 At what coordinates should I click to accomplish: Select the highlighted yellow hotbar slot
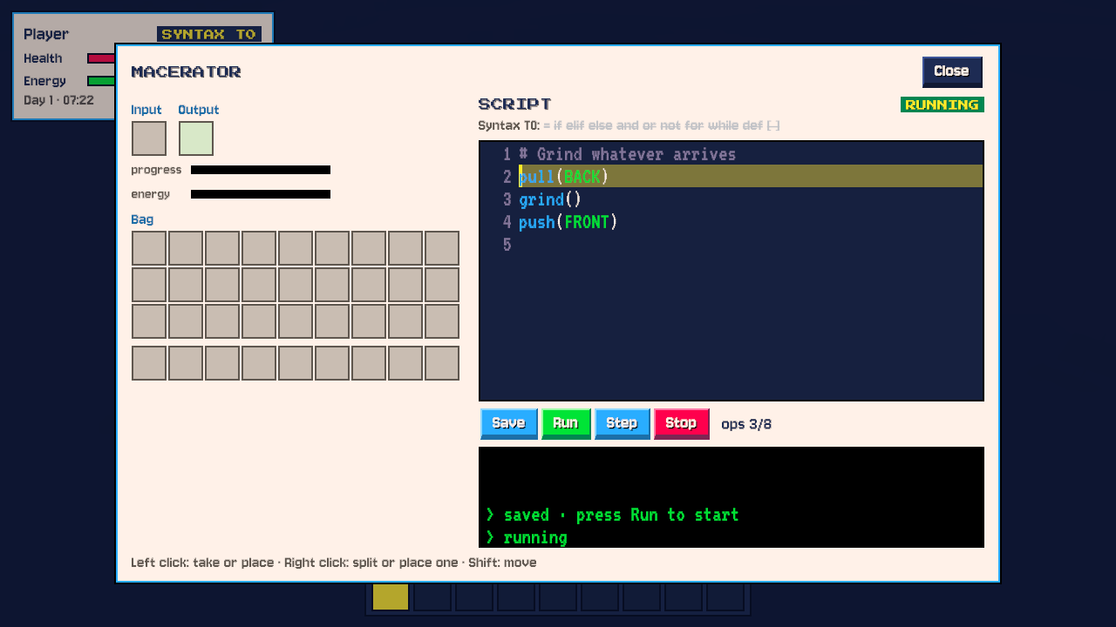coord(391,597)
